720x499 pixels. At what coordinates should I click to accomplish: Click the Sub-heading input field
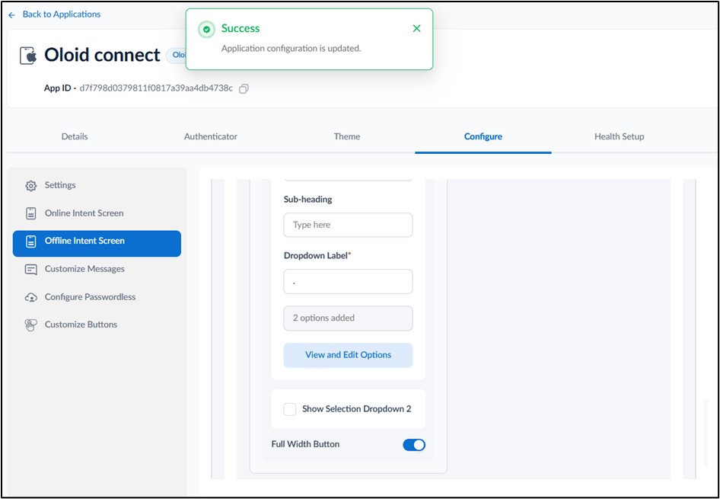pyautogui.click(x=348, y=226)
